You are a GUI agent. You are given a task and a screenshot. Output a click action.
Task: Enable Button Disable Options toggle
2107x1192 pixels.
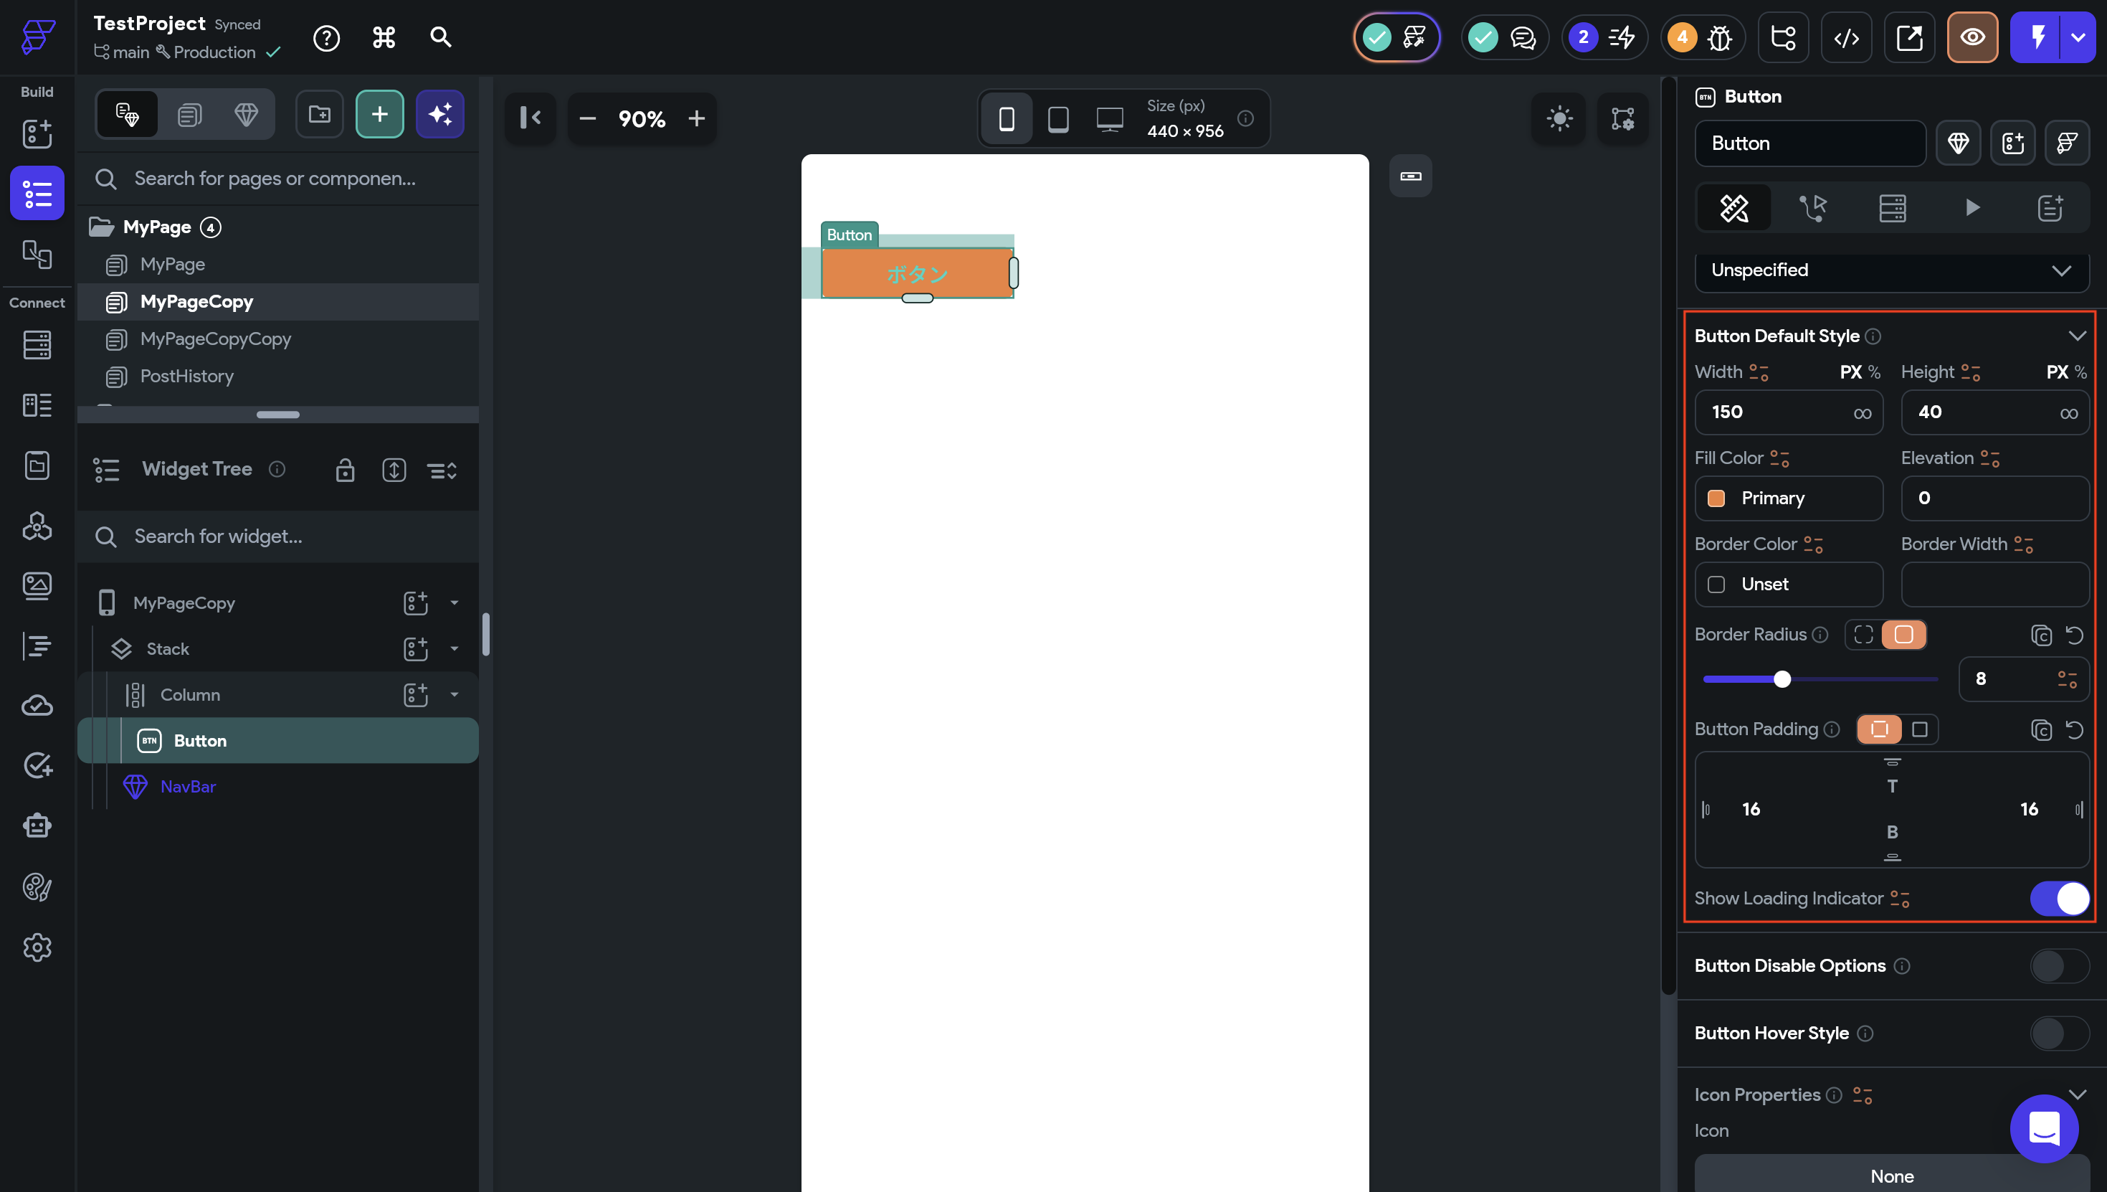click(x=2059, y=966)
